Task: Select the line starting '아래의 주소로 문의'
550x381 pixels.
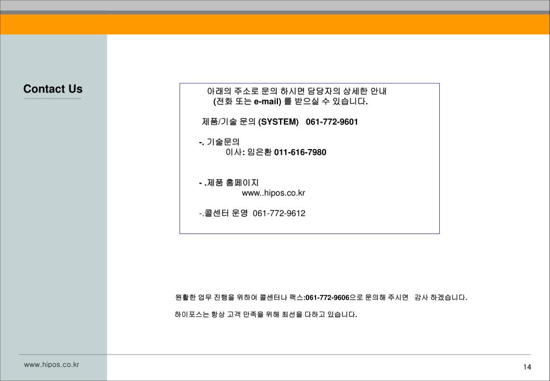Action: [297, 91]
